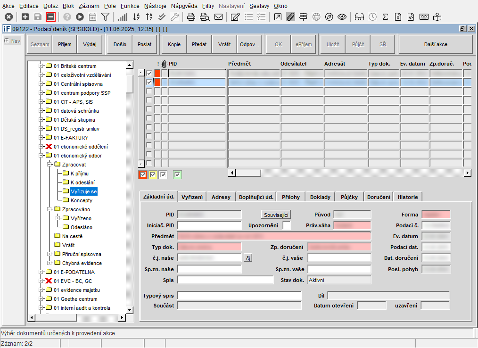478x348 pixels.
Task: Click the eye view icon in toolbar
Action: tap(342, 17)
